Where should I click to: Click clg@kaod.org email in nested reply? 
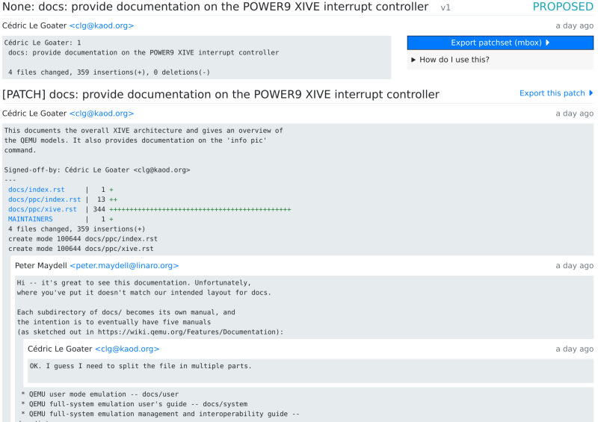coord(127,350)
